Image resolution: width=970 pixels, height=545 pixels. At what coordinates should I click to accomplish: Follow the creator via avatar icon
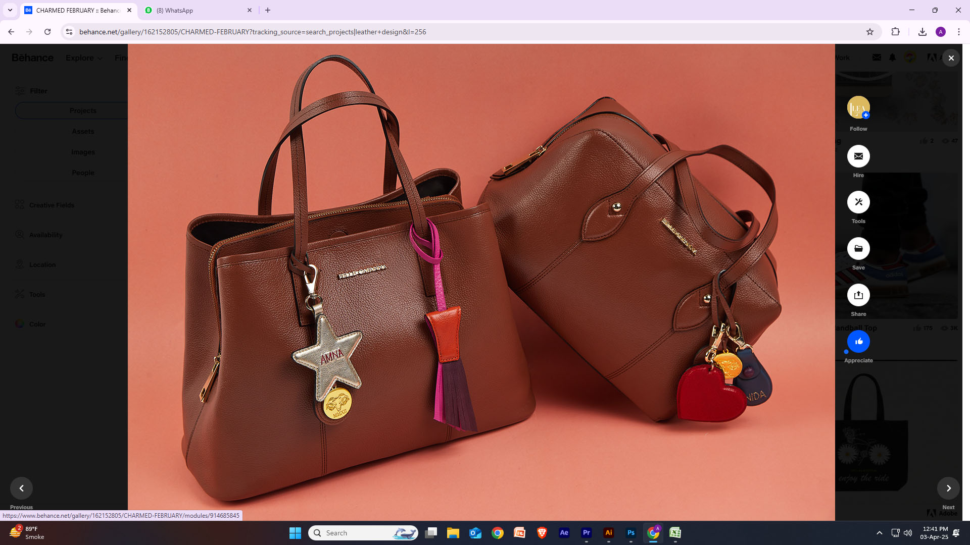(x=858, y=107)
